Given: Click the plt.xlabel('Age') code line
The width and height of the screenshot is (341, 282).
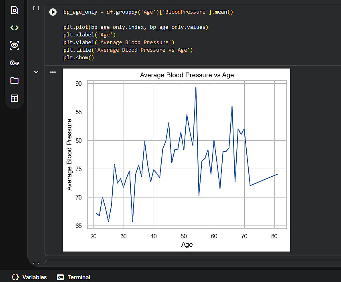Looking at the screenshot, I should pyautogui.click(x=89, y=35).
